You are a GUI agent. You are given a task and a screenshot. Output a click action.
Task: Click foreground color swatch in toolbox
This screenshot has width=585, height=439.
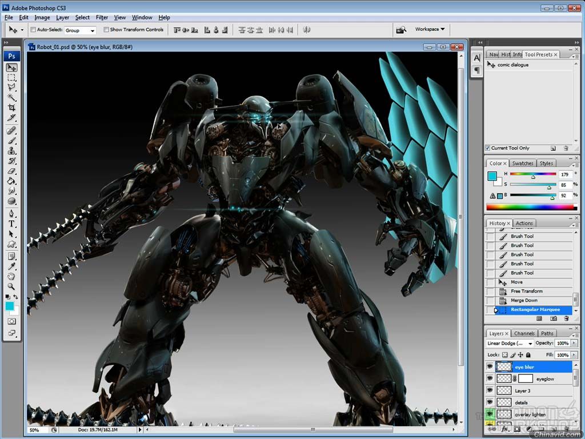click(9, 306)
